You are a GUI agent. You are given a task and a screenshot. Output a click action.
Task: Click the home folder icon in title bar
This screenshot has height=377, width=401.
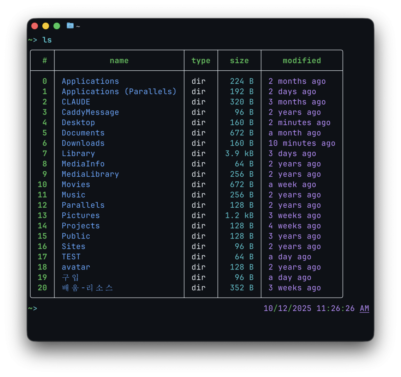point(70,26)
